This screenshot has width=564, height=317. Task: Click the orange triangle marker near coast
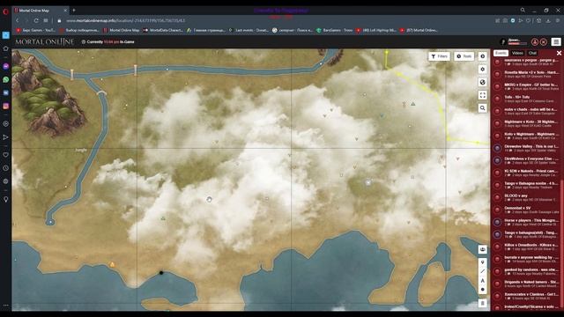(x=112, y=264)
